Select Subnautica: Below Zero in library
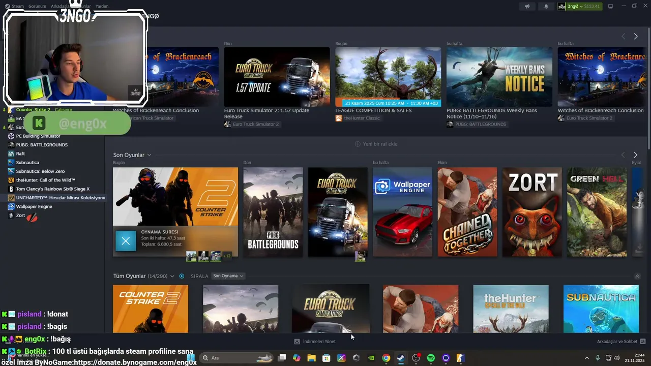 point(40,171)
